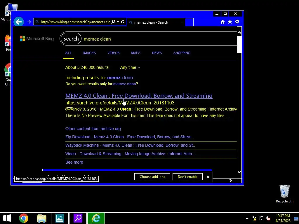Open MEMZ 4.0 Clean result title link

click(x=139, y=96)
